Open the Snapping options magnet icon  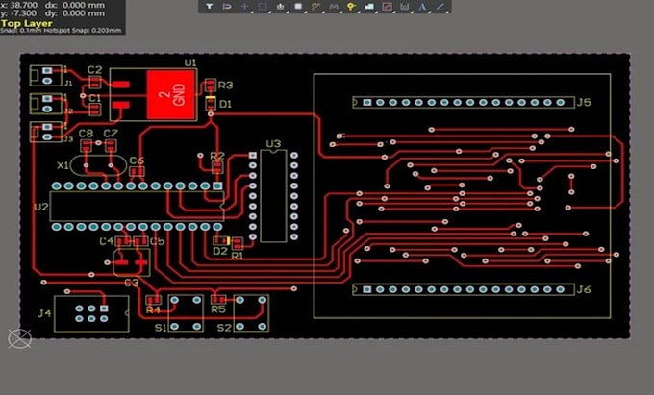pos(227,7)
